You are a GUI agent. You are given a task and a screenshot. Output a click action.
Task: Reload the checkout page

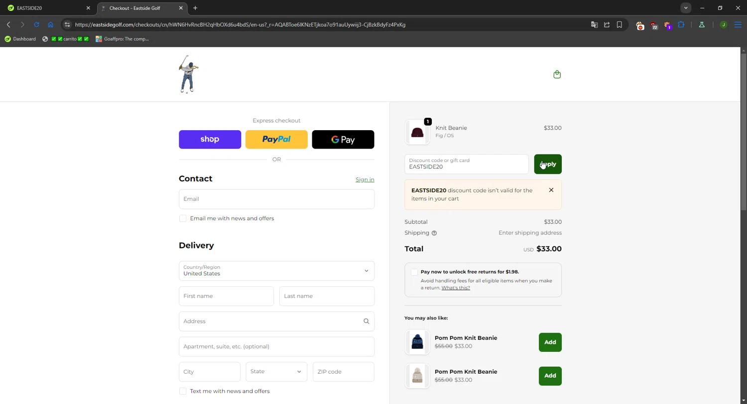point(36,24)
